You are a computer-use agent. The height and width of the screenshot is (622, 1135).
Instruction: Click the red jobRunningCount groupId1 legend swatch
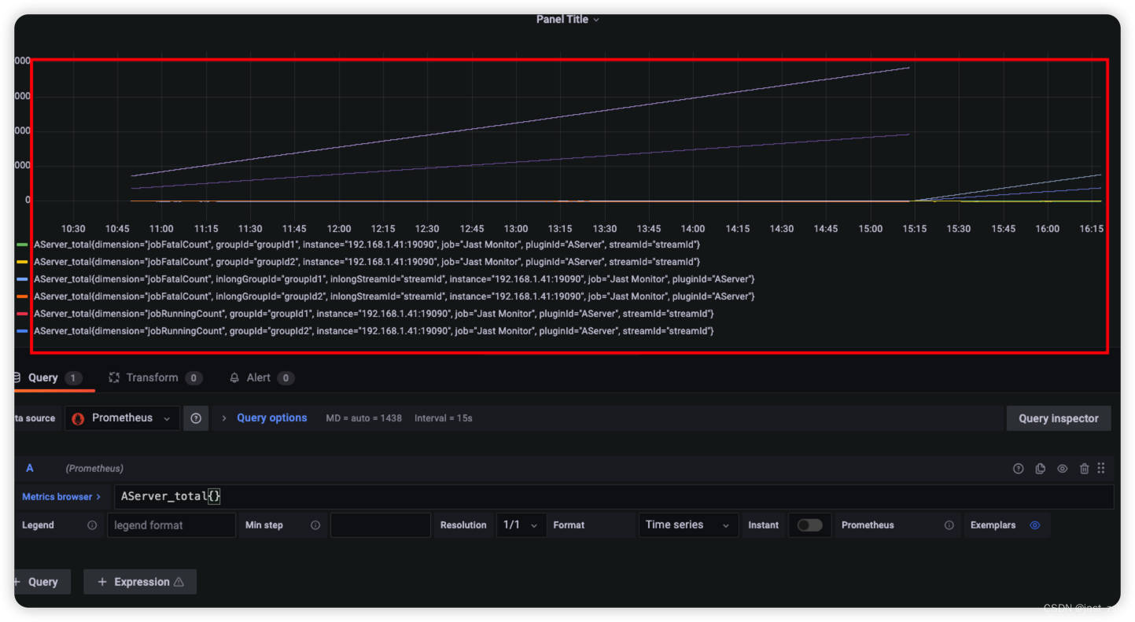(22, 314)
